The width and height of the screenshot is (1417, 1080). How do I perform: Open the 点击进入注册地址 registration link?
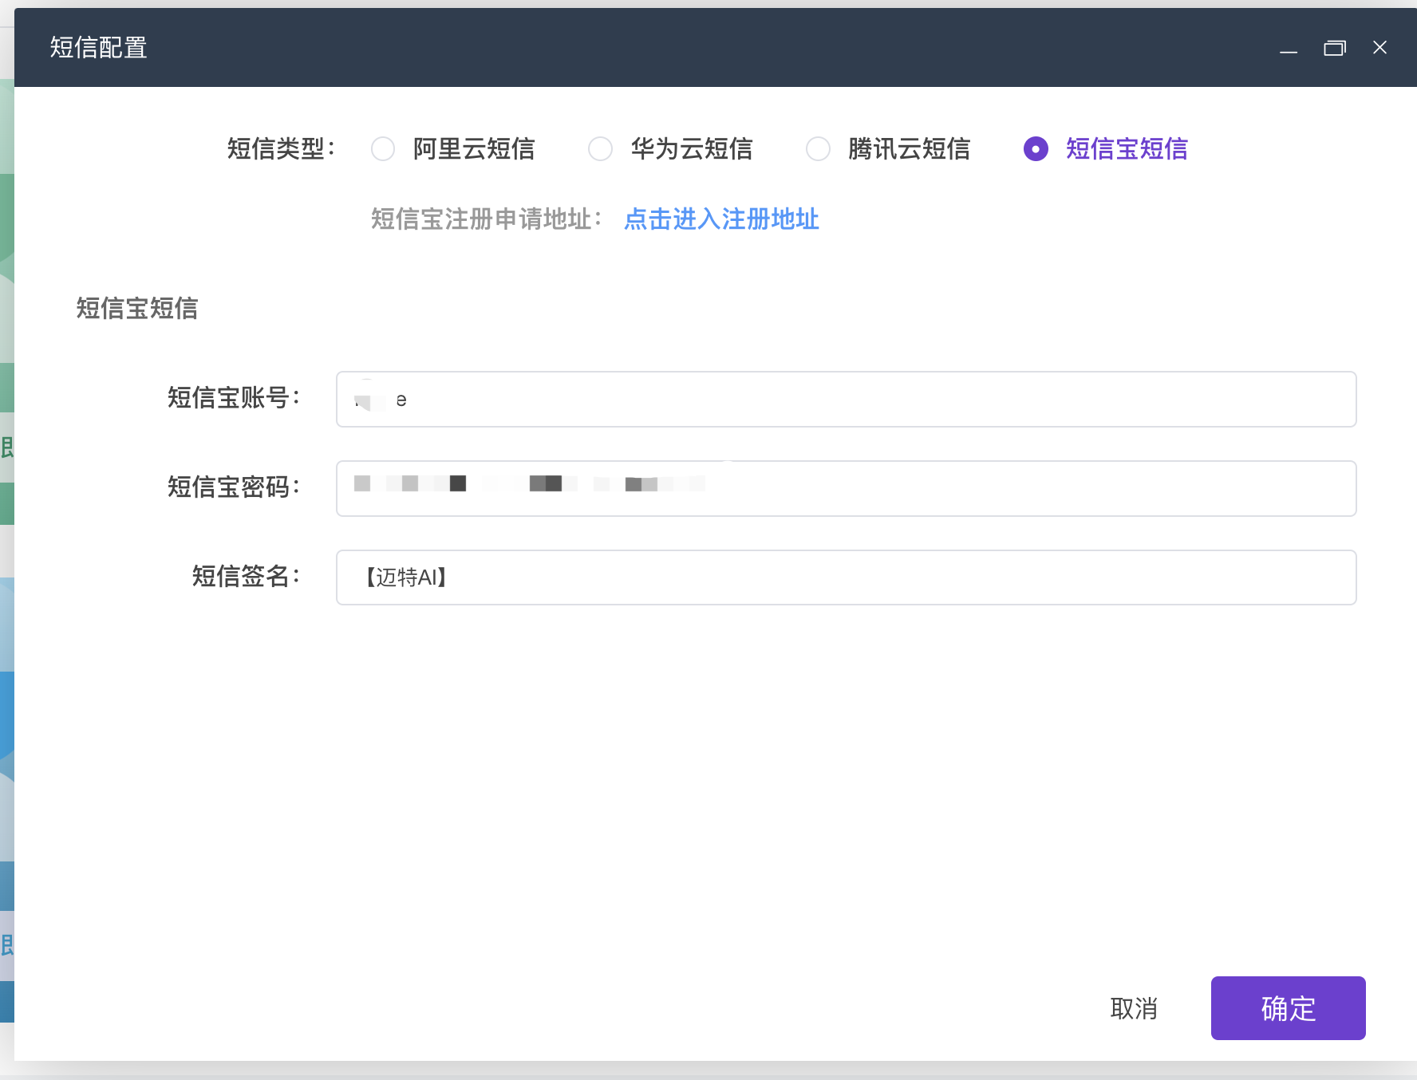[720, 219]
